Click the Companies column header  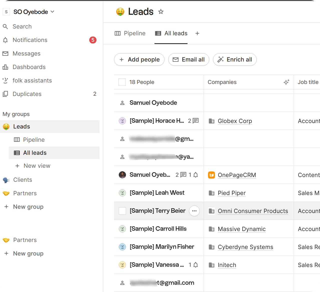click(222, 82)
